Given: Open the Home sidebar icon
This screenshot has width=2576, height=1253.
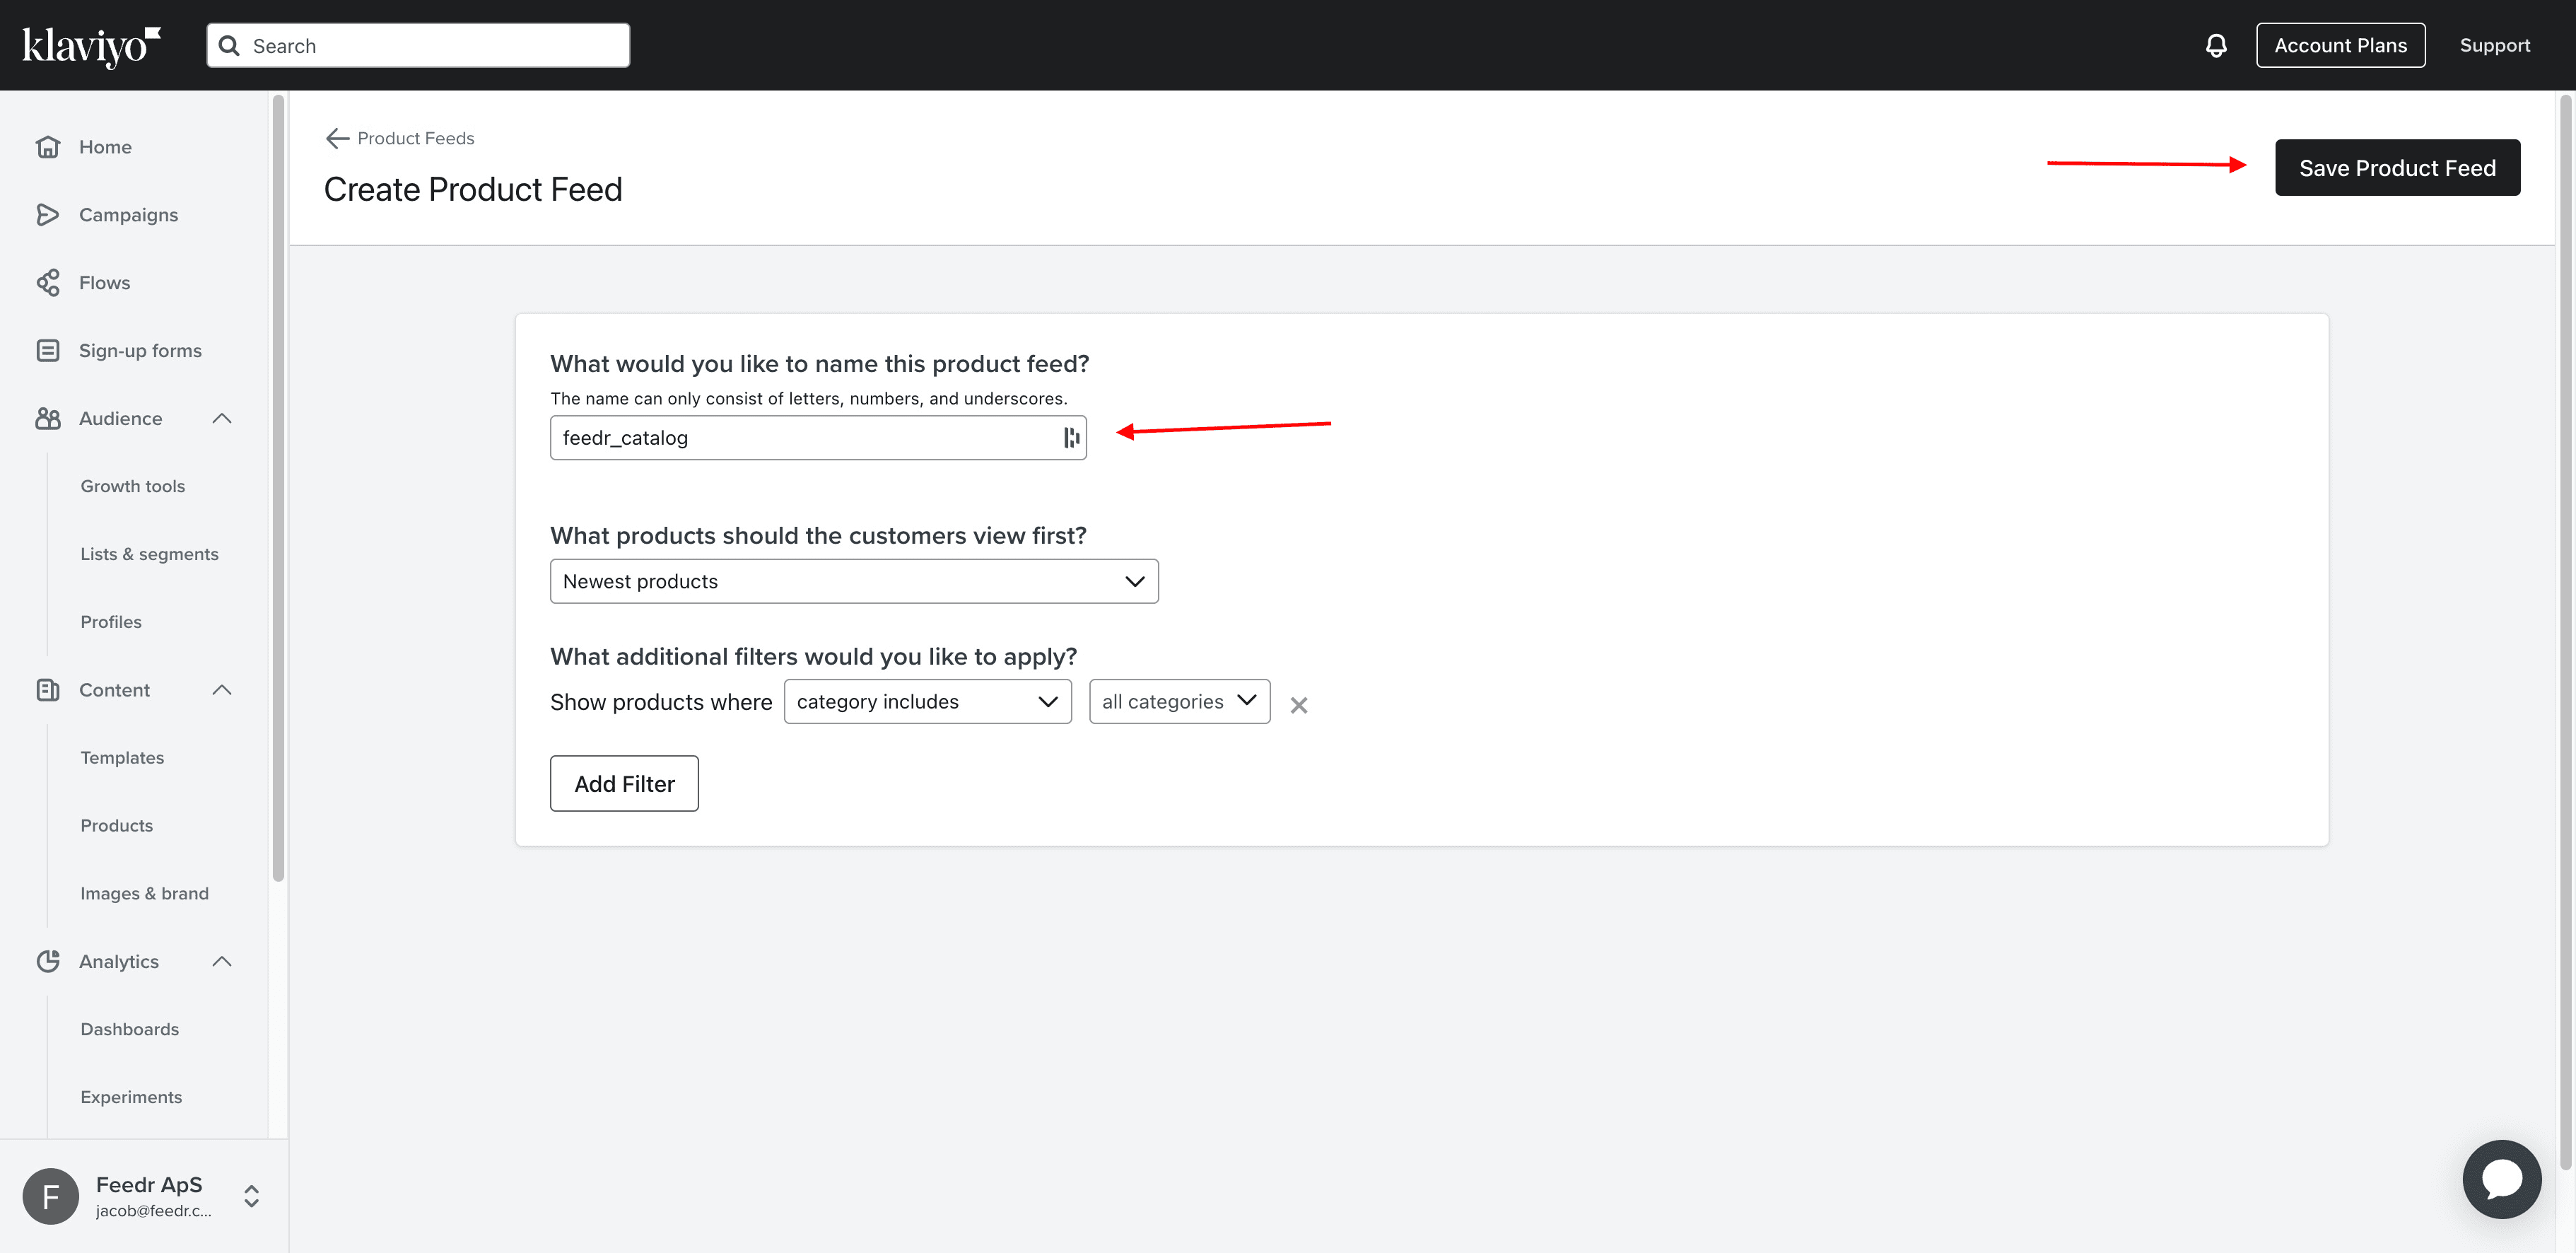Looking at the screenshot, I should coord(49,146).
